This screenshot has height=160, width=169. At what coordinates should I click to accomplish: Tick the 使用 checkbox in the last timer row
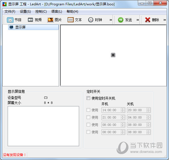point(88,132)
